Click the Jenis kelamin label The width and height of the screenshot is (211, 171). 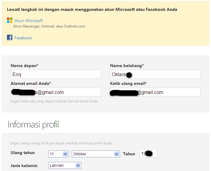pyautogui.click(x=24, y=166)
